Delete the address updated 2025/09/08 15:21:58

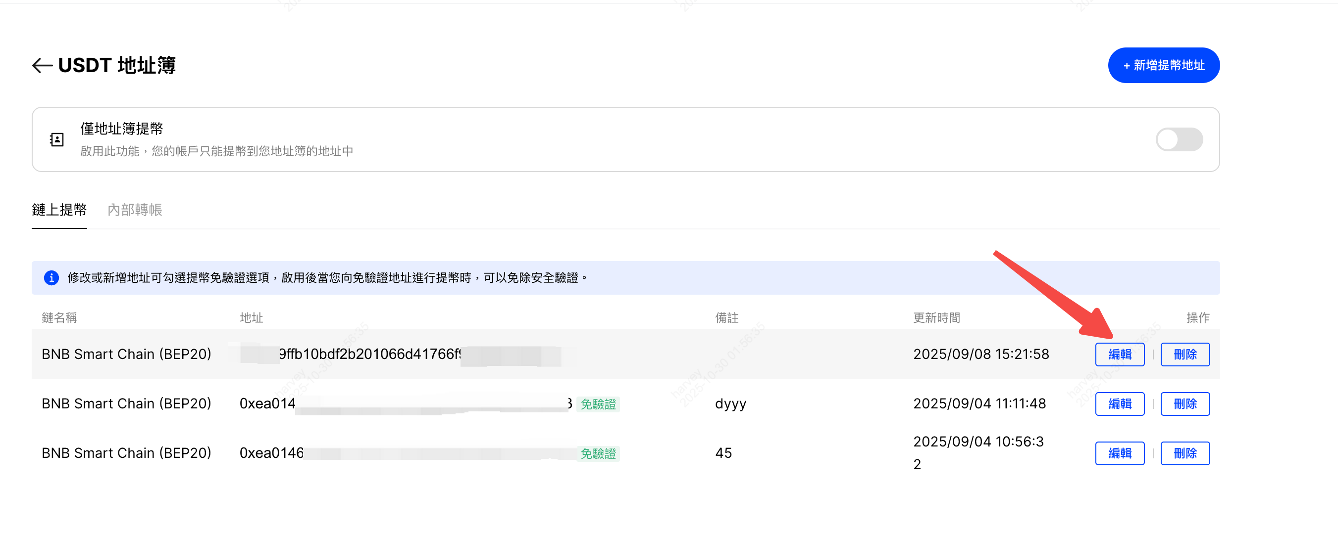pos(1184,355)
